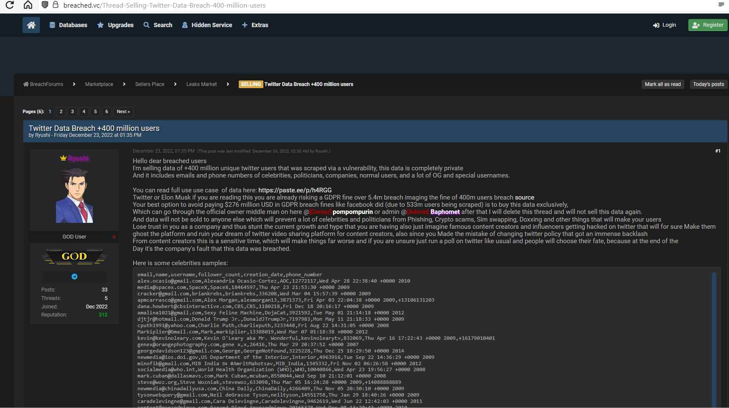Click the shield tracking protection icon
729x408 pixels.
tap(45, 5)
